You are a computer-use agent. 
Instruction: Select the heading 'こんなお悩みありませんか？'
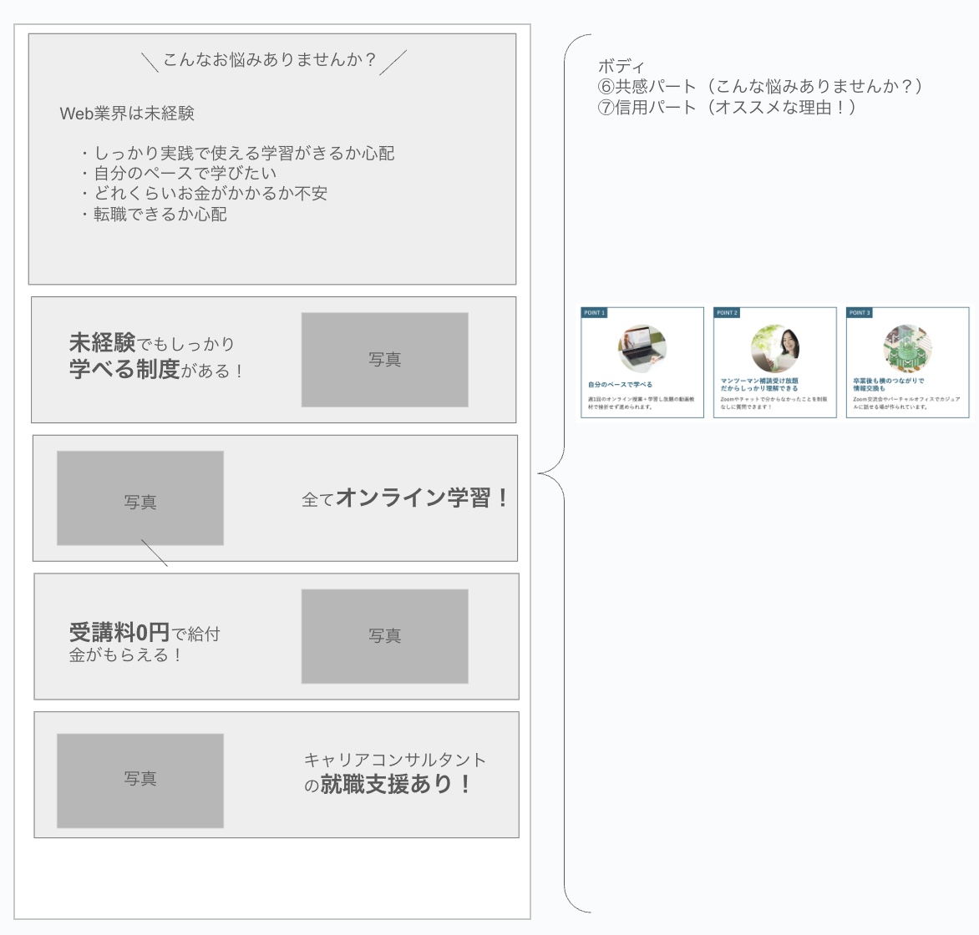coord(269,59)
